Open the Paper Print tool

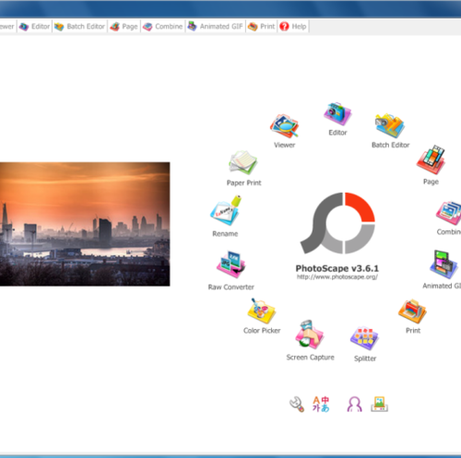tap(242, 162)
